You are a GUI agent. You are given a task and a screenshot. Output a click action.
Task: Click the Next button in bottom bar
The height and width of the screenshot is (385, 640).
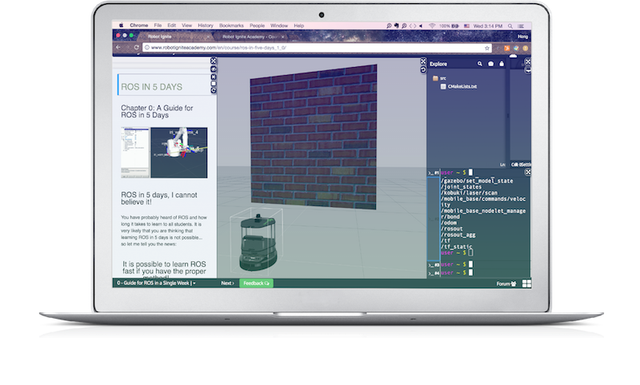(x=227, y=283)
